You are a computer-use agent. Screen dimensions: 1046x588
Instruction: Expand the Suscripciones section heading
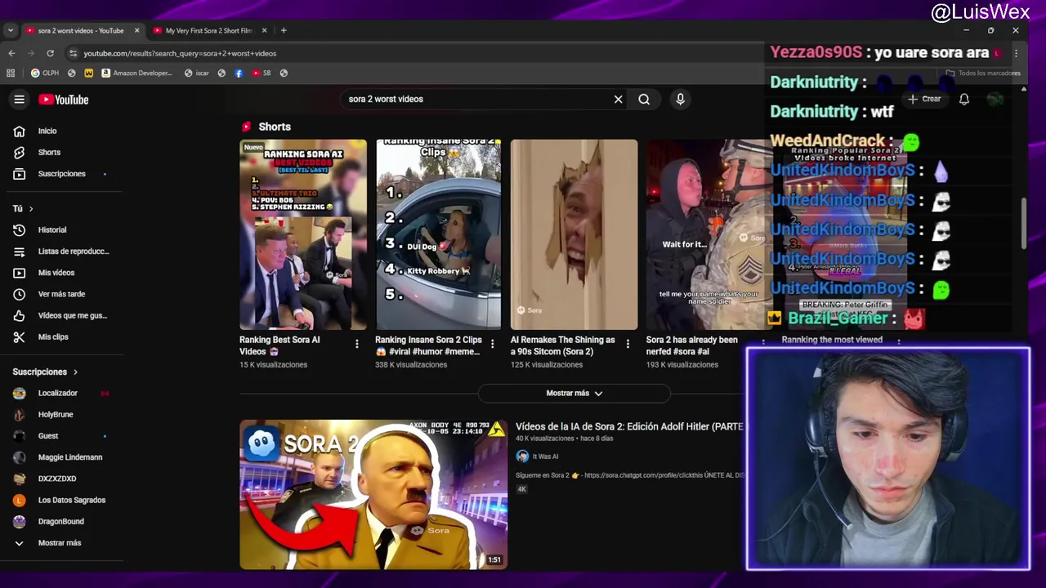pyautogui.click(x=45, y=372)
